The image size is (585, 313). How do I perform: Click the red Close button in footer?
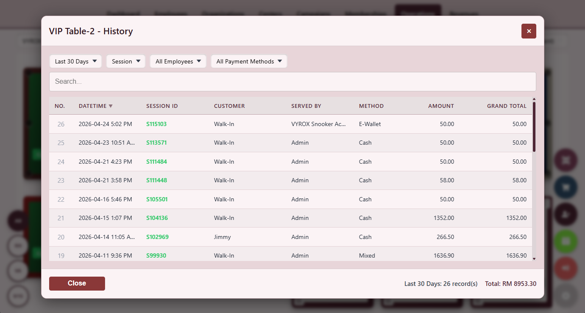click(77, 284)
